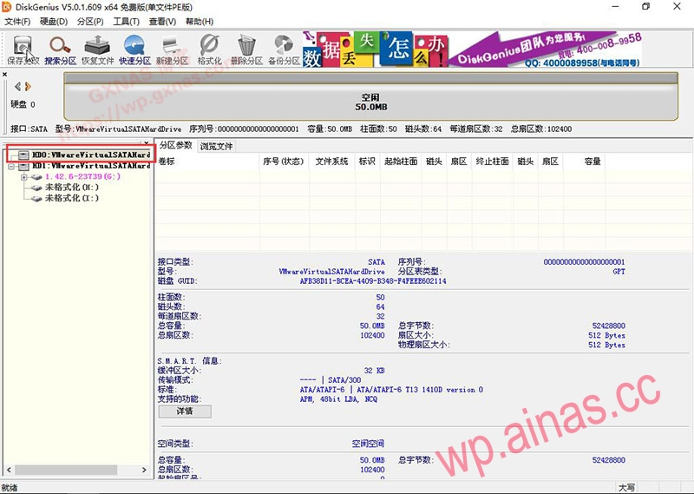Open the 硬盘(D) menu
This screenshot has height=494, width=694.
tap(54, 21)
